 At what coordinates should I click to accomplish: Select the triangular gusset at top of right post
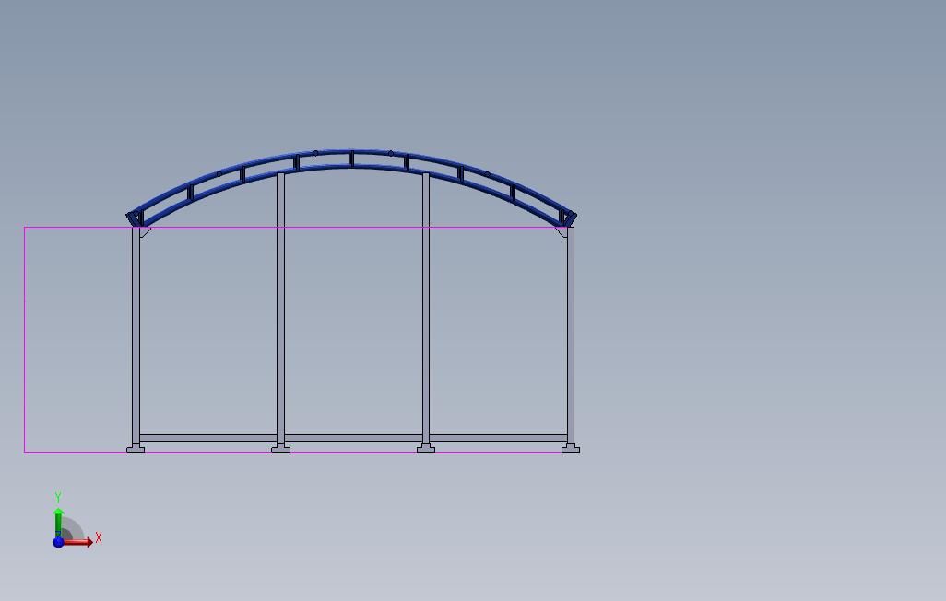[x=562, y=231]
